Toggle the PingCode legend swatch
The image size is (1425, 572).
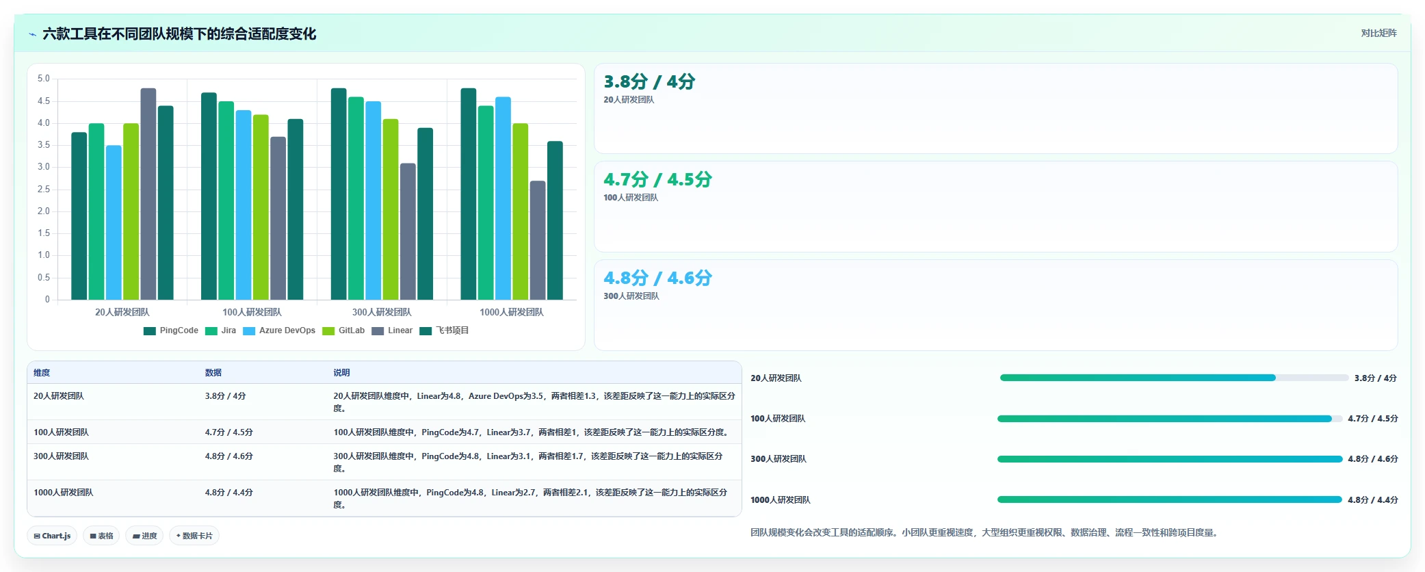click(150, 331)
